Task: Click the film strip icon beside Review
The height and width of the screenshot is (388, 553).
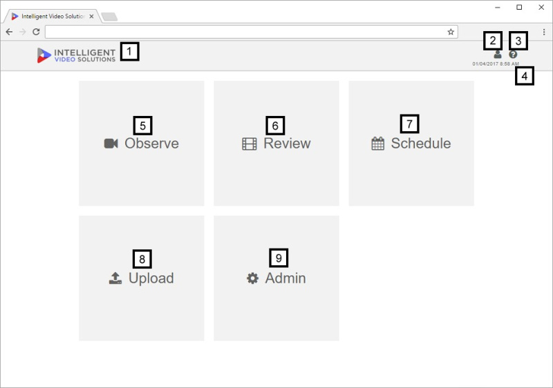Action: click(250, 144)
